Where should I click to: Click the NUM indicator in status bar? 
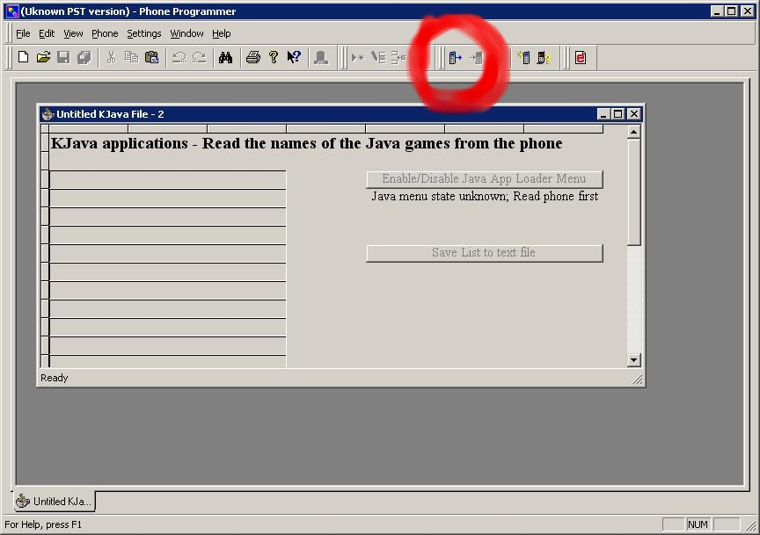click(698, 524)
